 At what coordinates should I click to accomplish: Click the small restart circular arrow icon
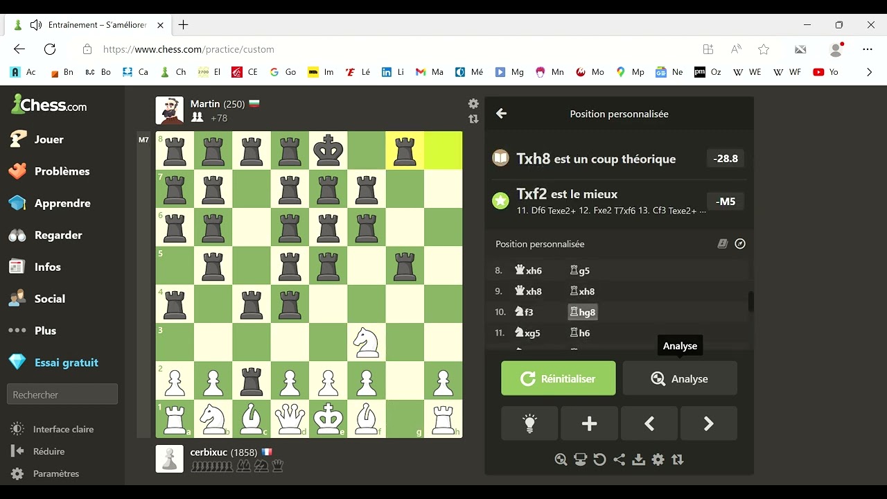click(600, 459)
